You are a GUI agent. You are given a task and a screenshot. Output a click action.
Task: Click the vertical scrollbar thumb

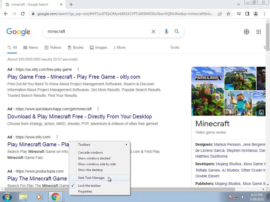pyautogui.click(x=268, y=37)
